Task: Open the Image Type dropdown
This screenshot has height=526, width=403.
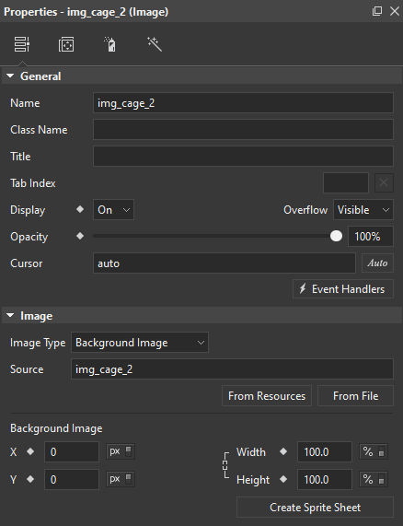Action: pos(140,343)
